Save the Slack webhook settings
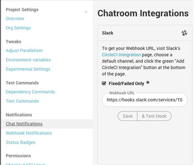 click(x=127, y=116)
